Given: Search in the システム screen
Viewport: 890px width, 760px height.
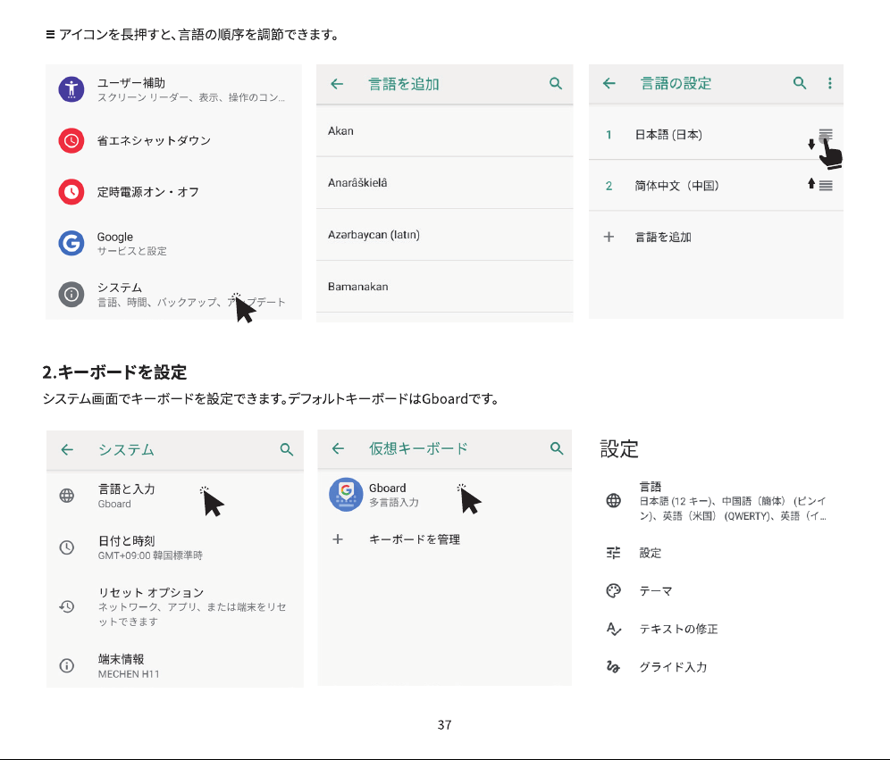Looking at the screenshot, I should 287,450.
